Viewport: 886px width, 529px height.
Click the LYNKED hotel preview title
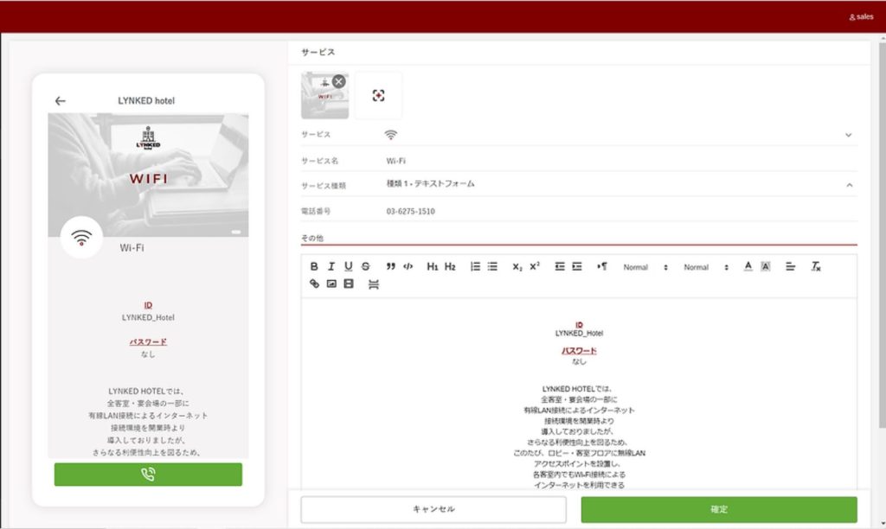(x=145, y=101)
